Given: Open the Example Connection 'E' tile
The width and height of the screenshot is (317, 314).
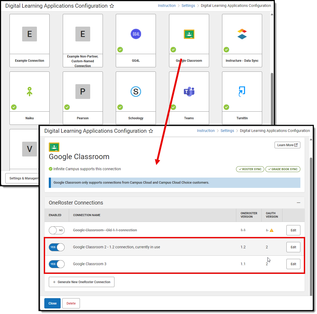Looking at the screenshot, I should (x=30, y=34).
